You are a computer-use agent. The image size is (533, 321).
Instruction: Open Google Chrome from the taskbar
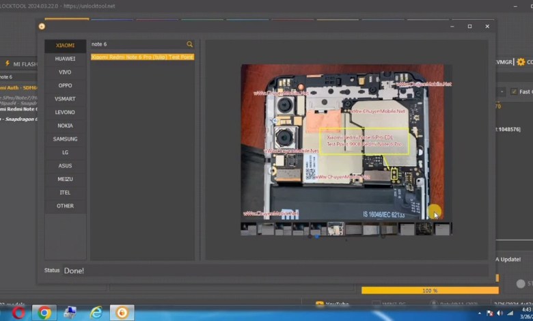point(44,313)
